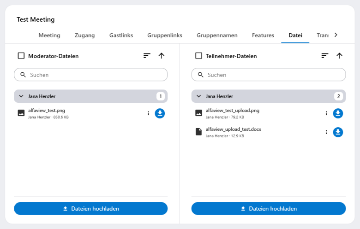Toggle sort direction arrow in Moderator-Dateien
The image size is (360, 229).
pyautogui.click(x=162, y=56)
